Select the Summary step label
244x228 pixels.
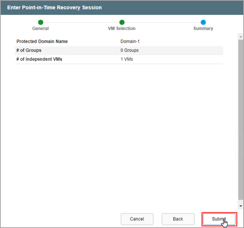pyautogui.click(x=203, y=28)
